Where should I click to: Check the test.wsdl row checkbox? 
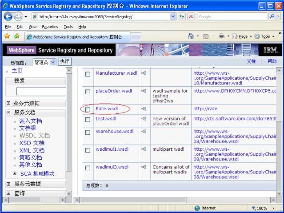pos(88,120)
